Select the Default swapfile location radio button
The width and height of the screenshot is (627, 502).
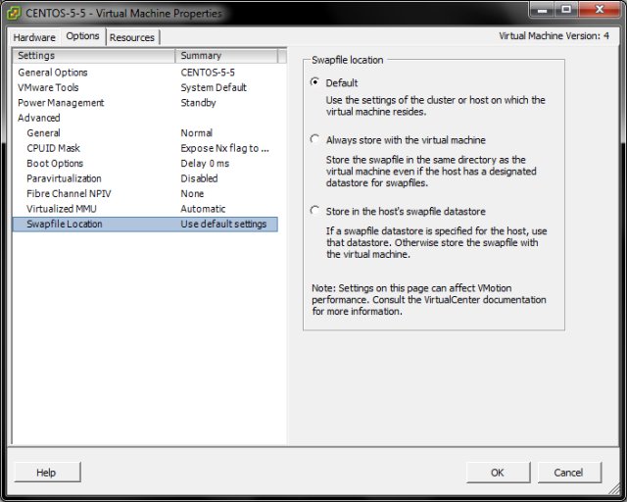tap(315, 82)
